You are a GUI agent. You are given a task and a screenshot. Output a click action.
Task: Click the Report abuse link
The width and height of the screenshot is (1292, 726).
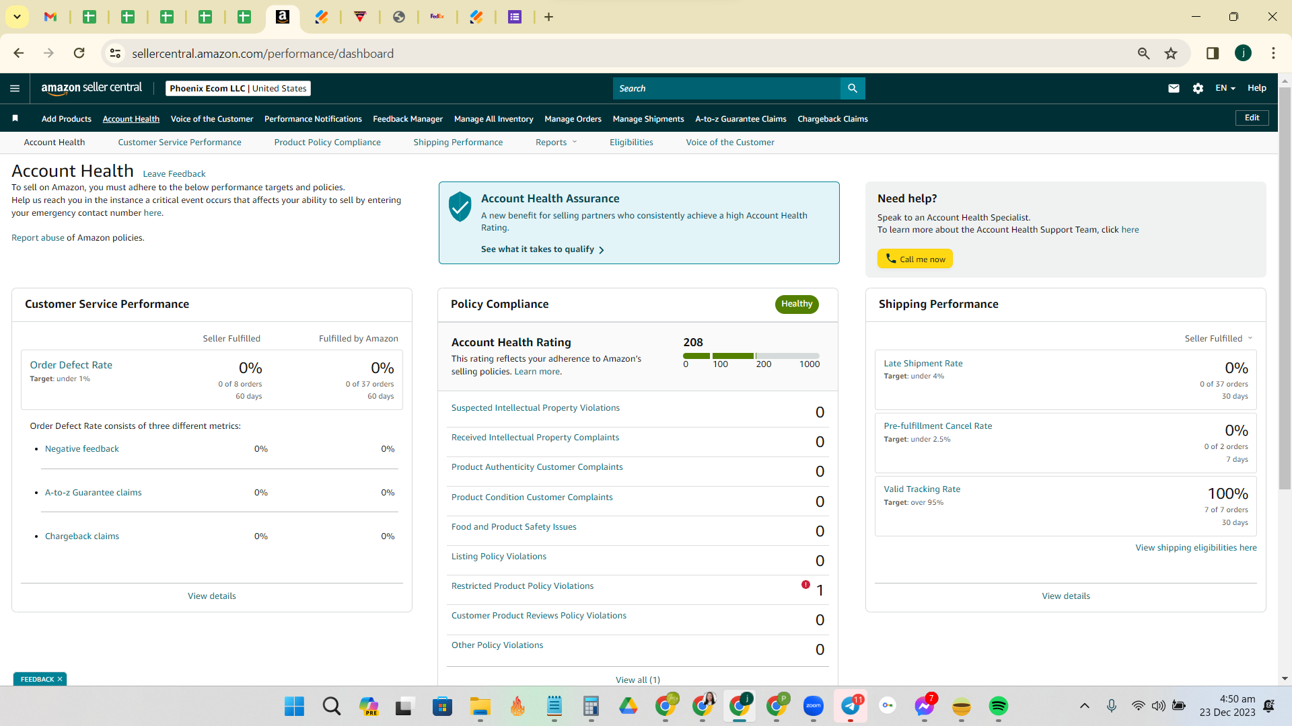[38, 237]
